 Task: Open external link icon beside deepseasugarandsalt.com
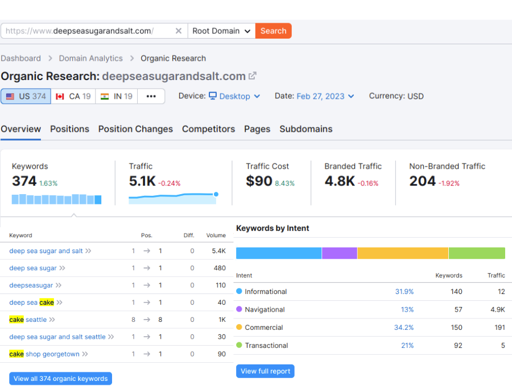[x=253, y=76]
